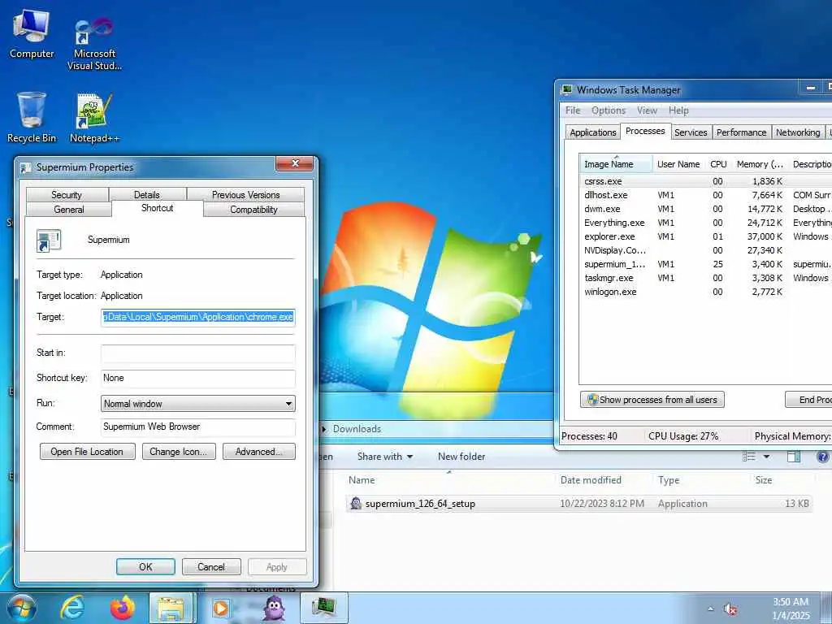Launch Internet Explorer from the taskbar

tap(72, 608)
